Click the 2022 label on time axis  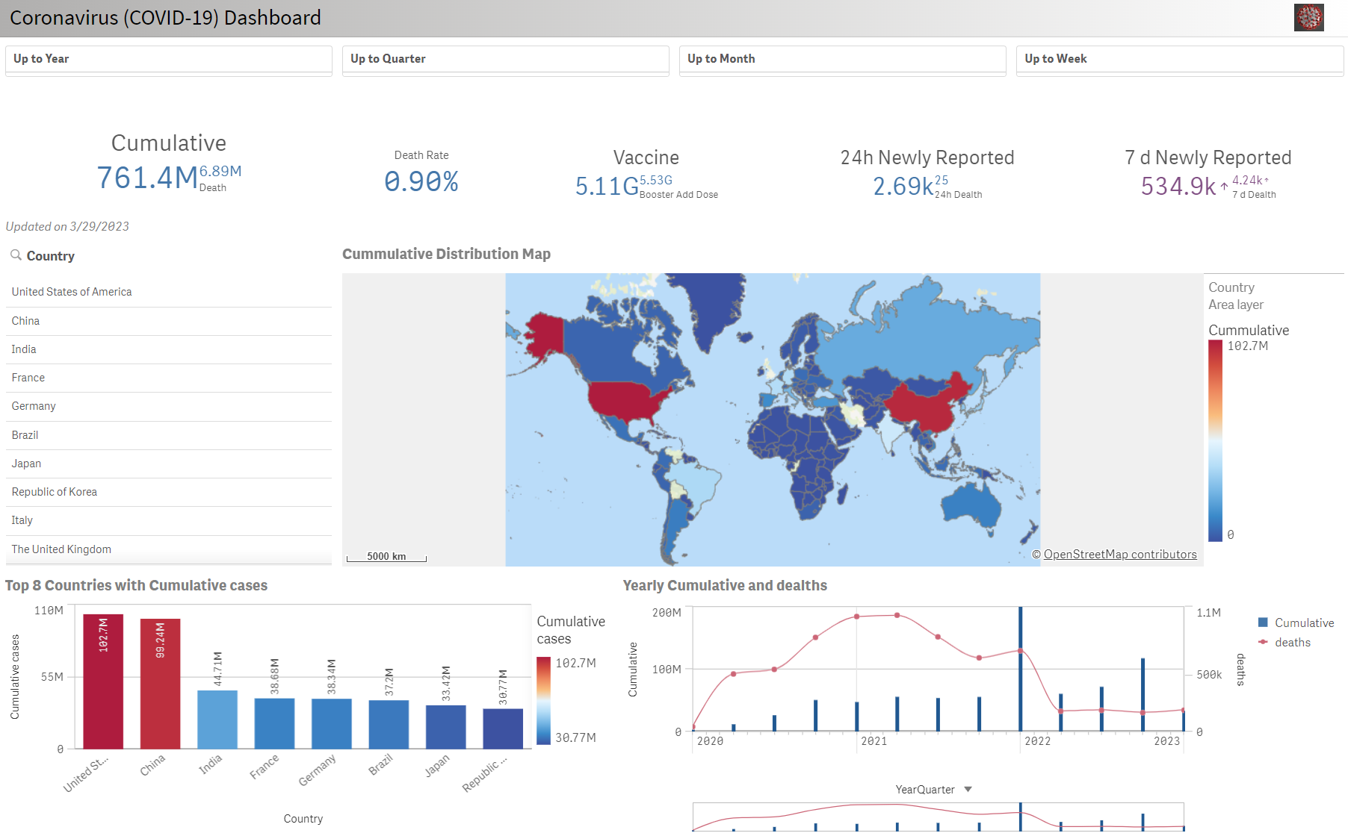1037,741
